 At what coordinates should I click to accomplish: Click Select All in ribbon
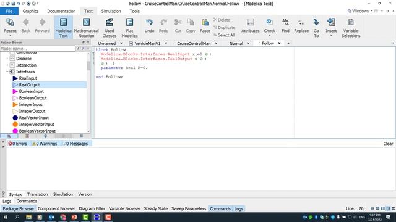pos(224,35)
